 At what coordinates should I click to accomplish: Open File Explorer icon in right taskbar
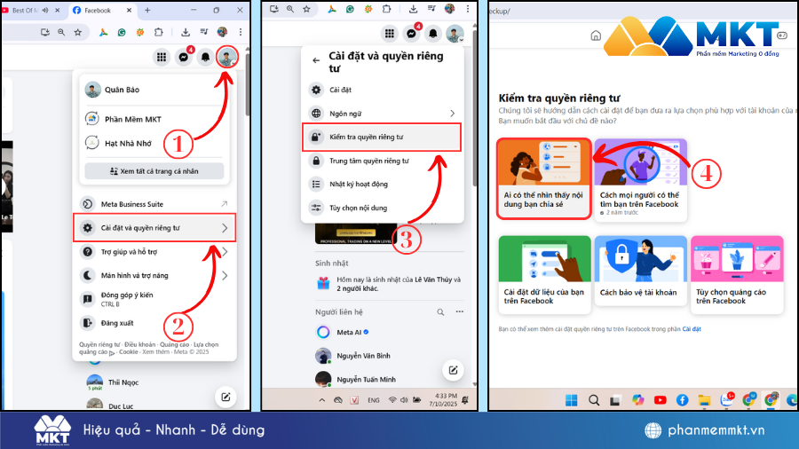click(704, 400)
